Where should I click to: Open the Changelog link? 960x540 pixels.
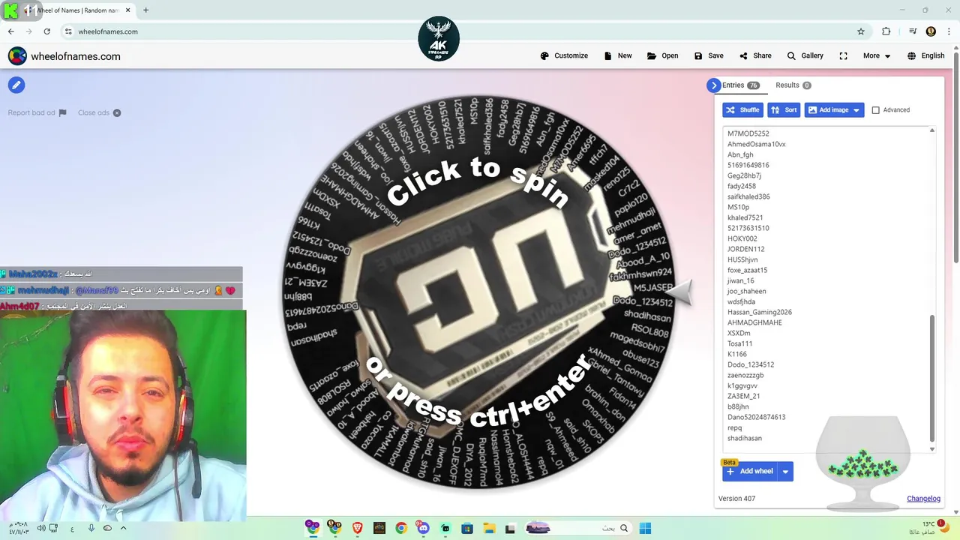(923, 499)
